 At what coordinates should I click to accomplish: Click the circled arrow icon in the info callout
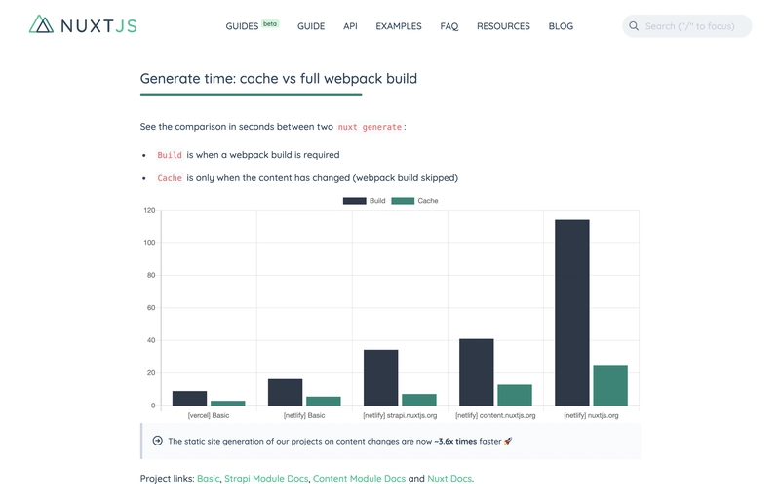point(158,441)
